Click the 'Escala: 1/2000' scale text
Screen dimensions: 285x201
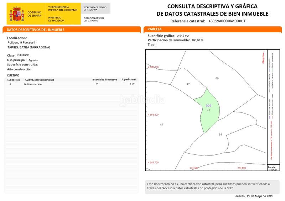pos(272,168)
